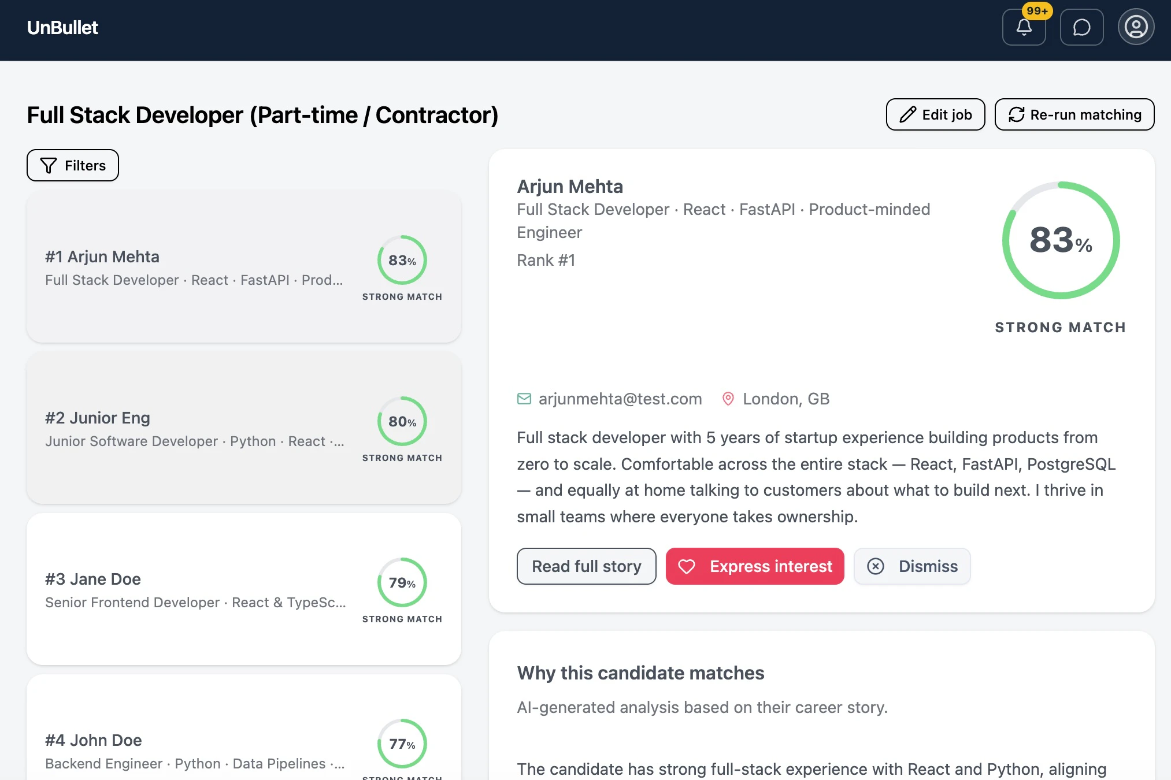Click the 80% match score circle

(x=402, y=421)
